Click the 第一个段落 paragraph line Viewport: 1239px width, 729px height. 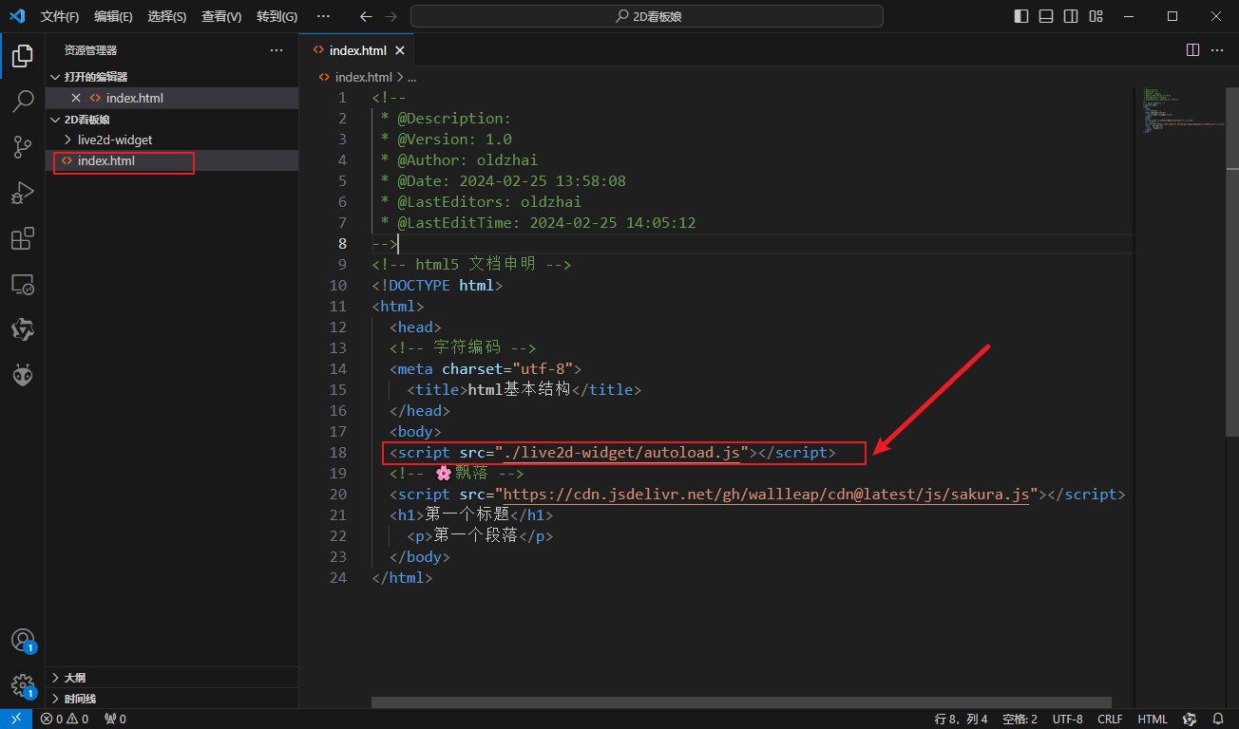click(480, 536)
